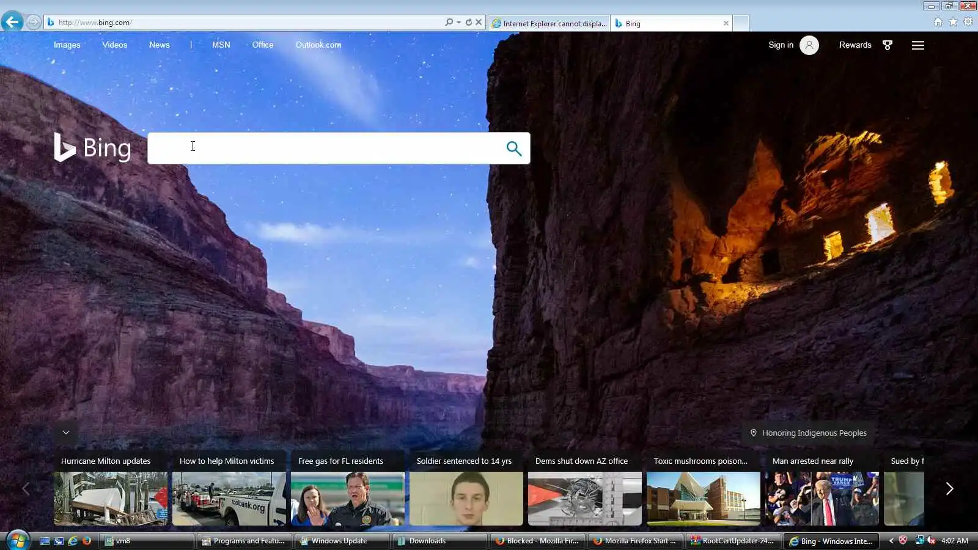Switch to RootCertUpdater taskbar window
978x550 pixels.
[x=733, y=541]
